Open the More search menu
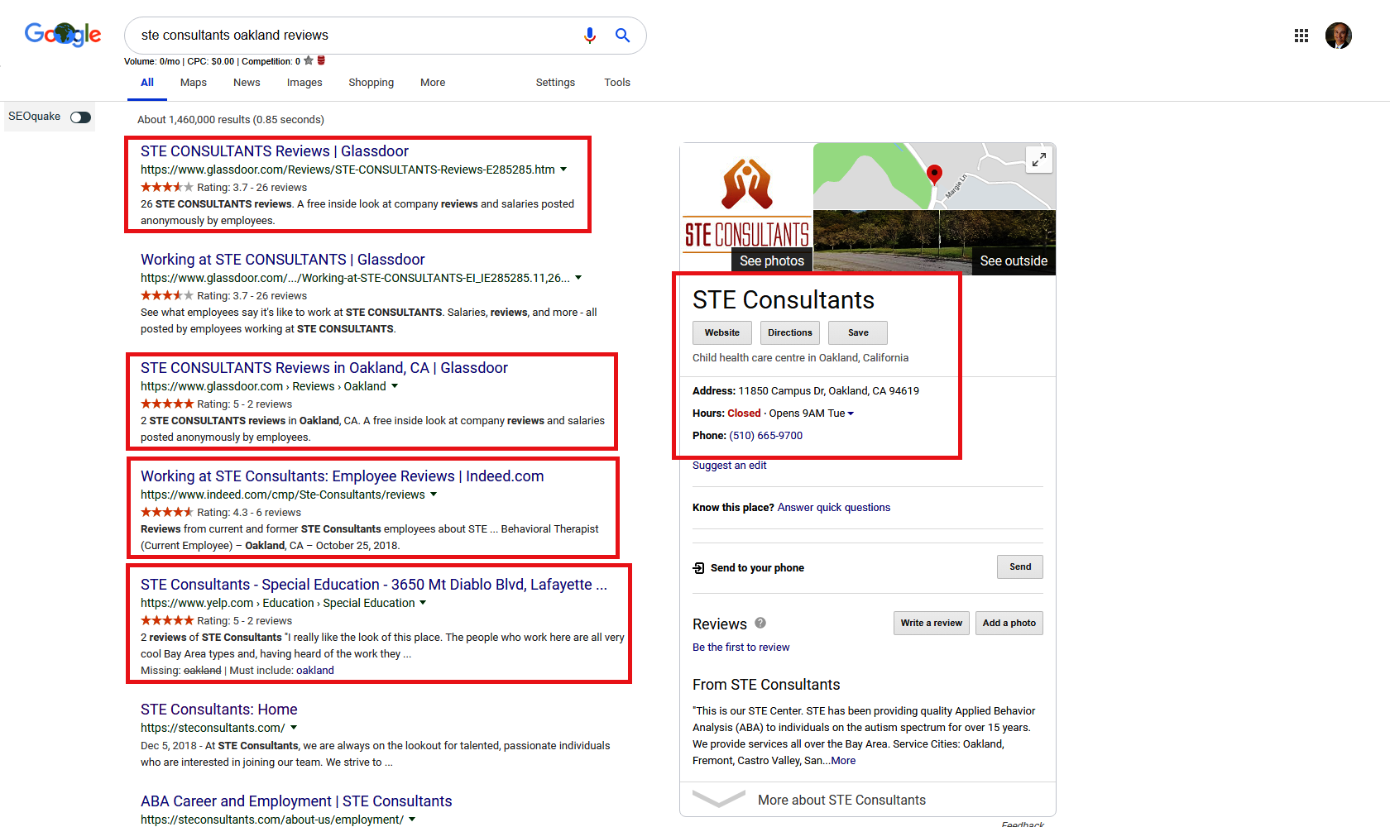Image resolution: width=1390 pixels, height=827 pixels. pos(433,83)
